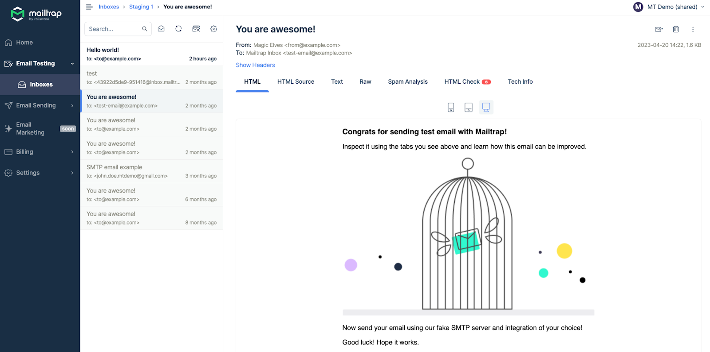Open the email from 8 months ago
710x352 pixels.
(x=152, y=218)
